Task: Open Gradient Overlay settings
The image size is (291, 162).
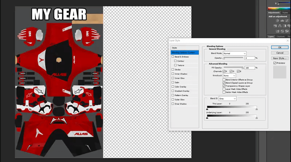Action: coord(182,91)
